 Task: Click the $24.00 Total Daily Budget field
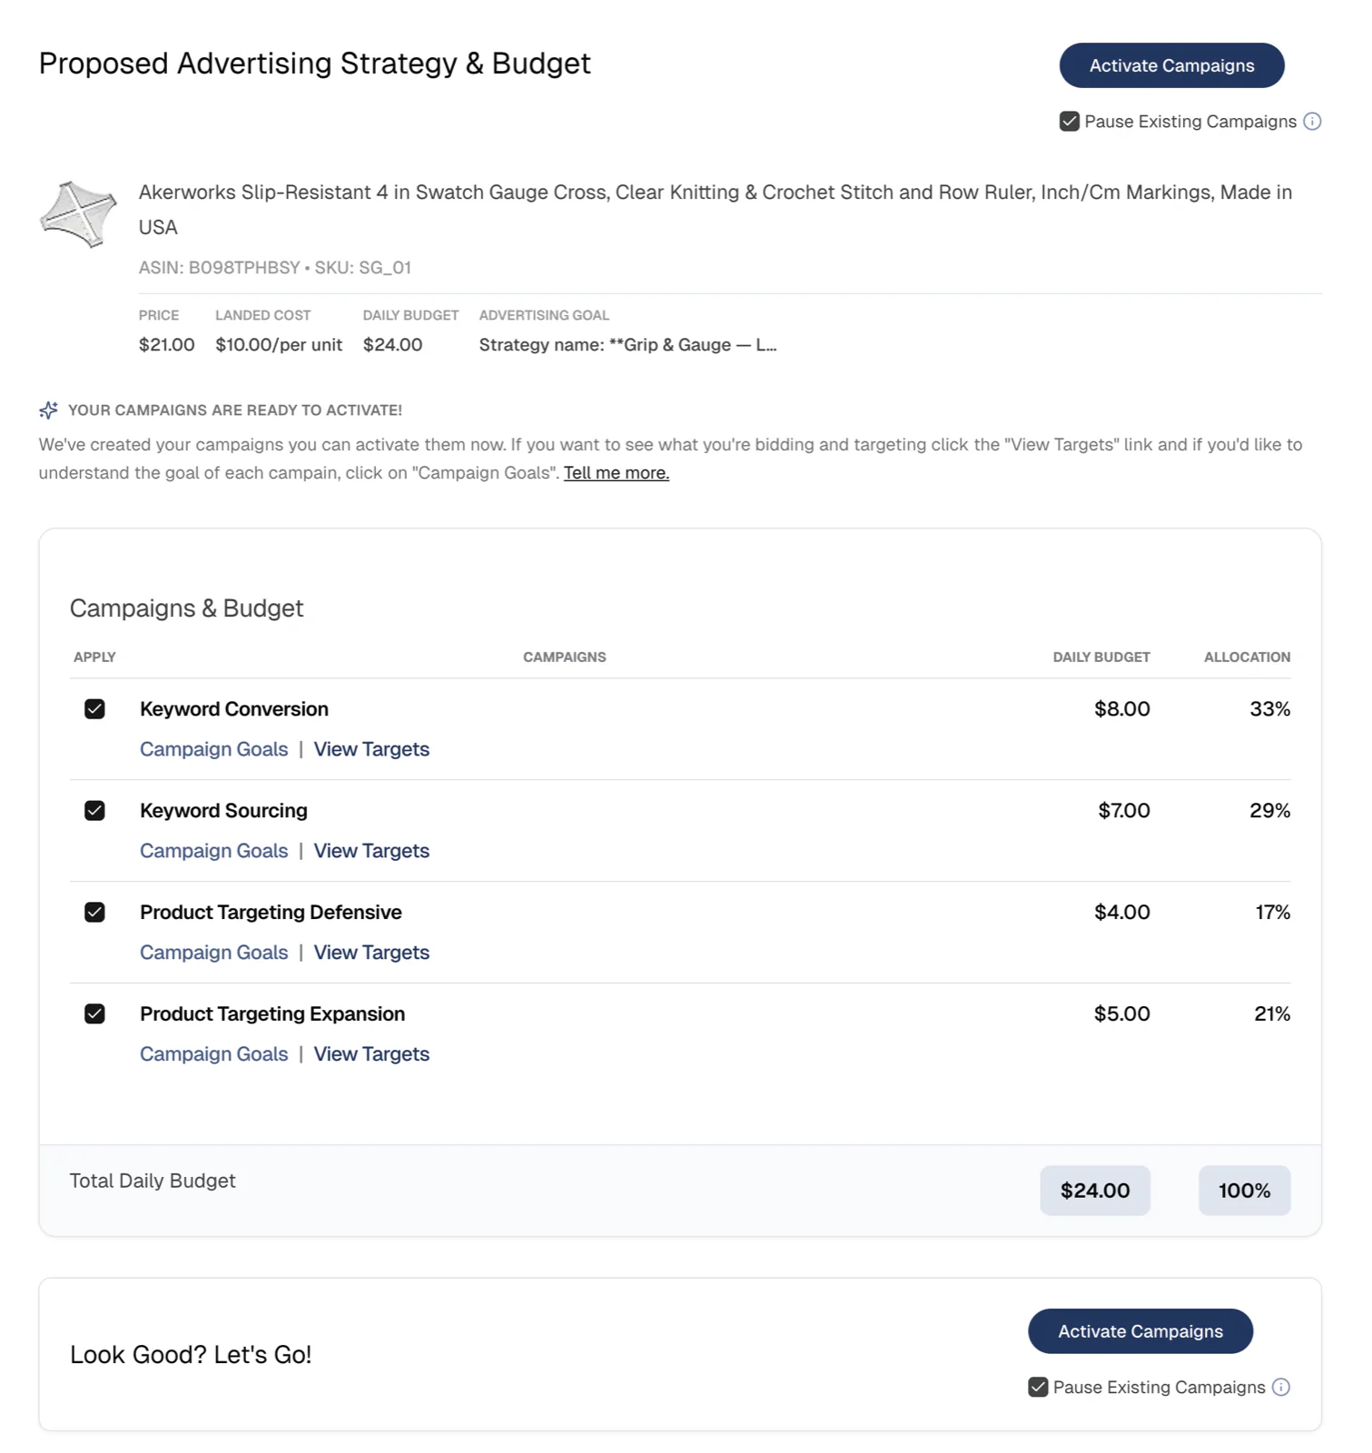(x=1095, y=1190)
